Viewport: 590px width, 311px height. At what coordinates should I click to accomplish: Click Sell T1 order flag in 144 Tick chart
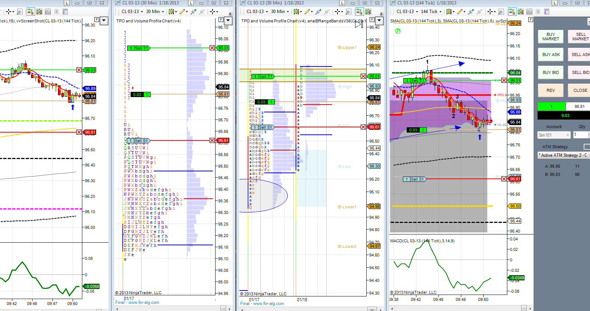[x=415, y=81]
